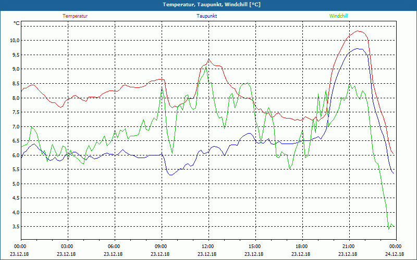
Task: Click the blue Taupunkt legend label
Action: pos(206,16)
